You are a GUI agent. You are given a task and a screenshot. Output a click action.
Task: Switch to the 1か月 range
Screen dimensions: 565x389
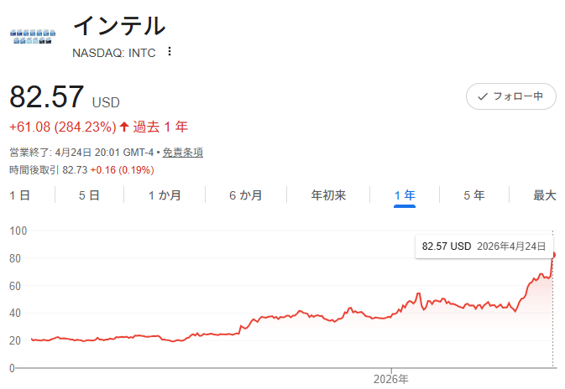(x=164, y=195)
